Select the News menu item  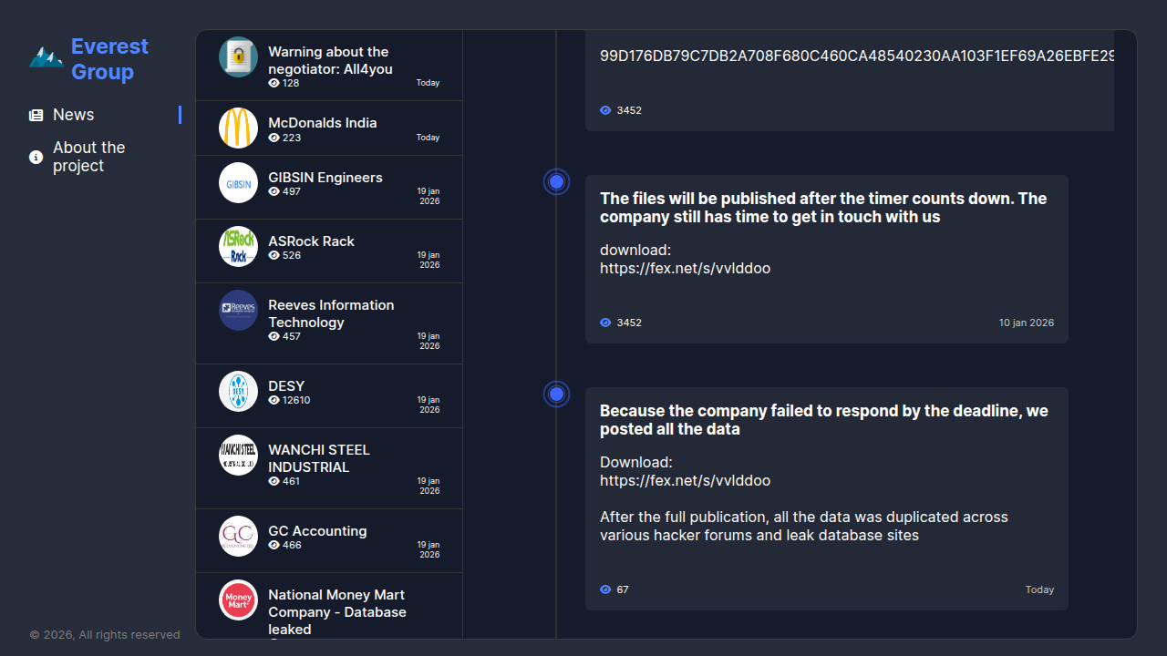pyautogui.click(x=74, y=115)
